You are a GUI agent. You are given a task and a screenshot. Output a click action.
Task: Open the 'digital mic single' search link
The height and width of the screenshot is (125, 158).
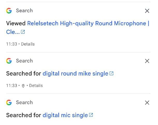(65, 115)
